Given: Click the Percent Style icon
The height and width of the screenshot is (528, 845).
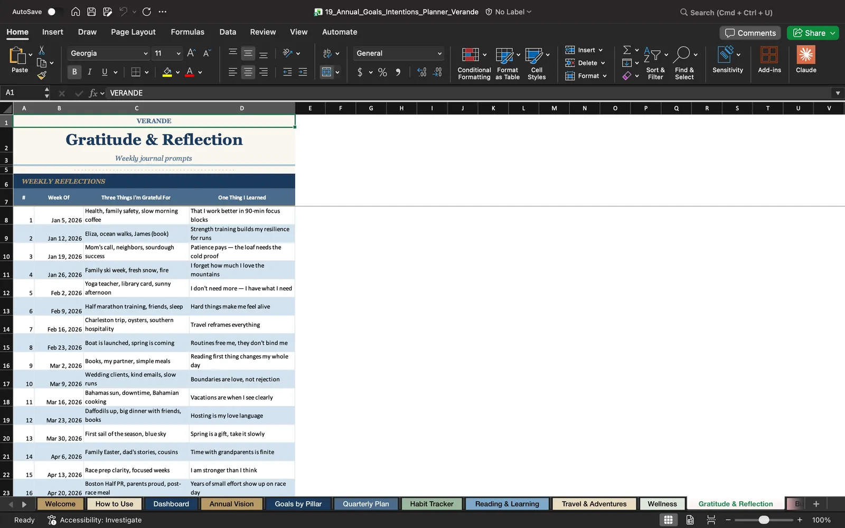Looking at the screenshot, I should [382, 72].
